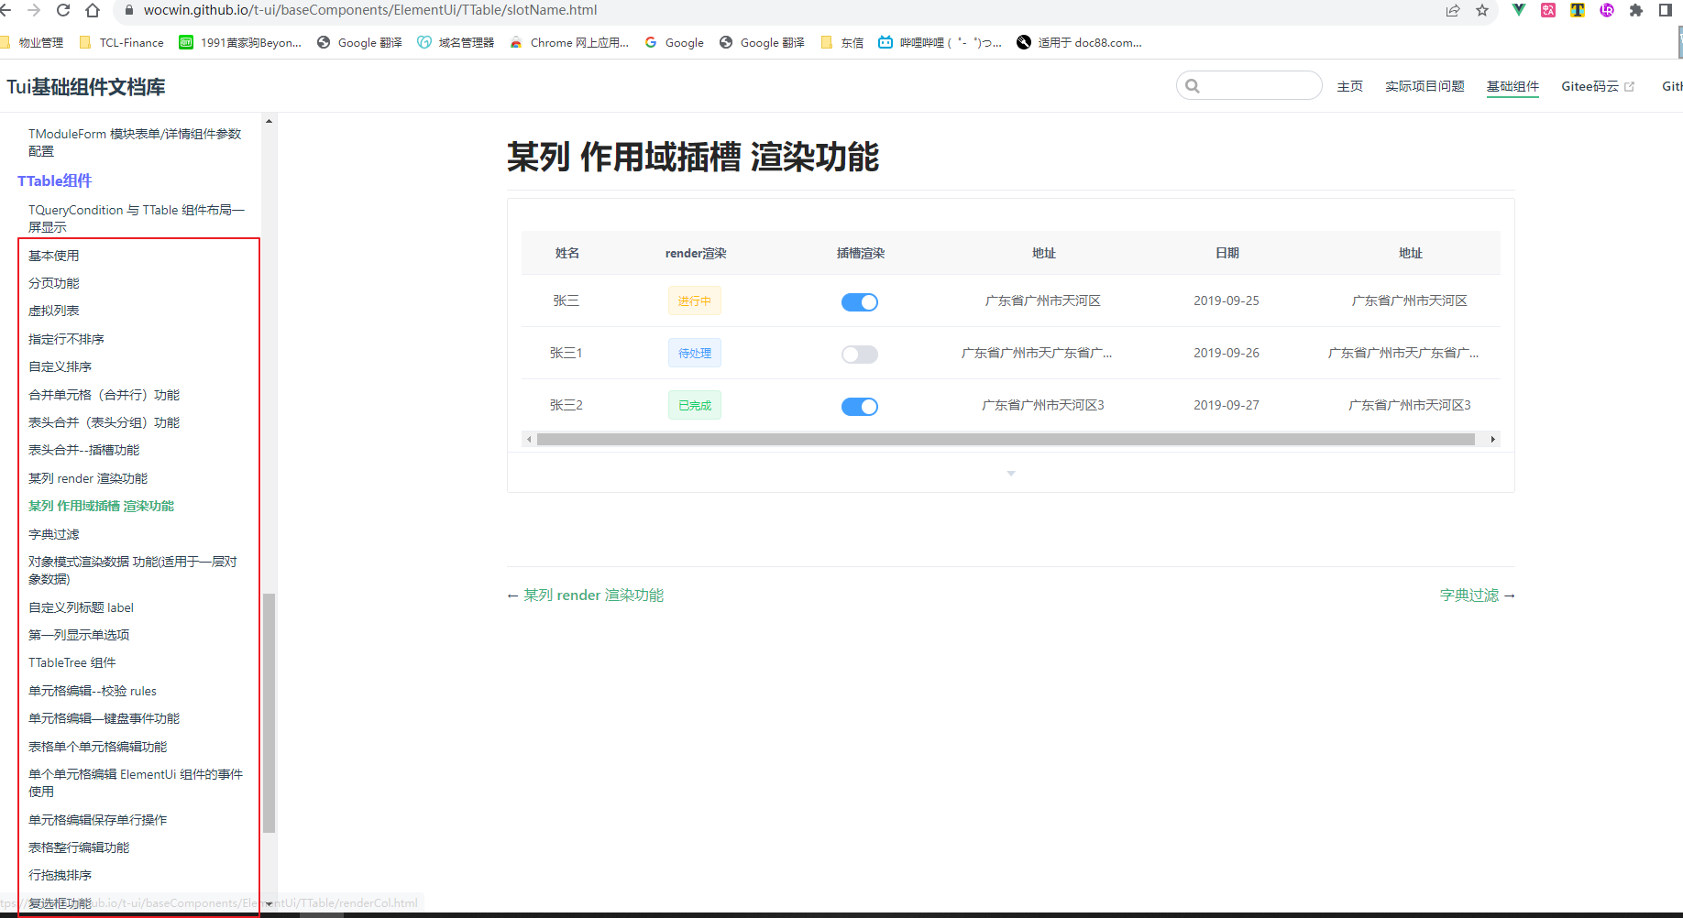
Task: Open the pink translate extension icon
Action: [1548, 10]
